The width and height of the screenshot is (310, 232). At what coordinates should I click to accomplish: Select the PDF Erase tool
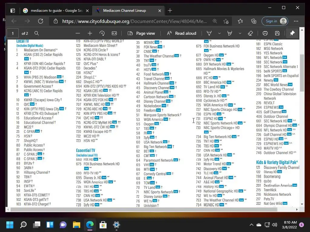(250, 33)
